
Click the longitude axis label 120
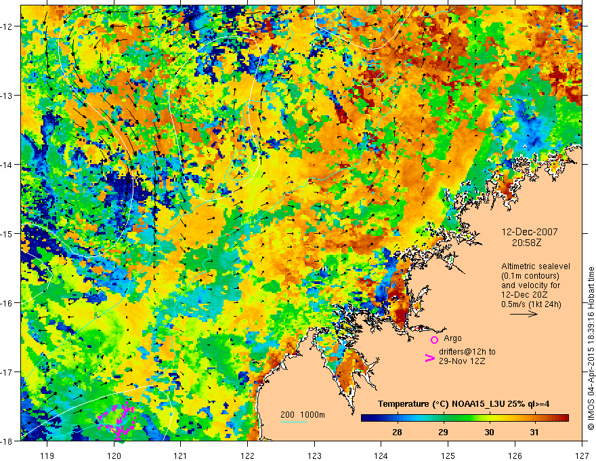[114, 456]
